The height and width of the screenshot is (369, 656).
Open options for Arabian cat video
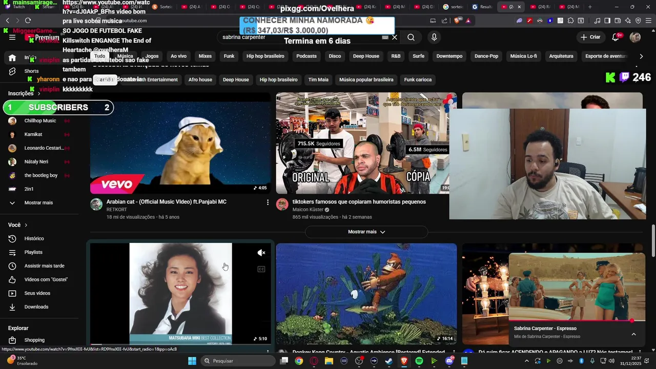tap(268, 202)
